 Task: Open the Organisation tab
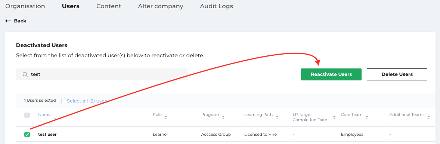click(25, 6)
